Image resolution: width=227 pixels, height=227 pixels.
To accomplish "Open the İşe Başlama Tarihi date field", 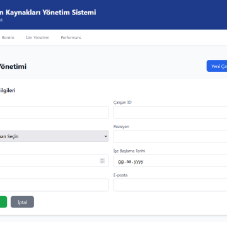I will (170, 161).
